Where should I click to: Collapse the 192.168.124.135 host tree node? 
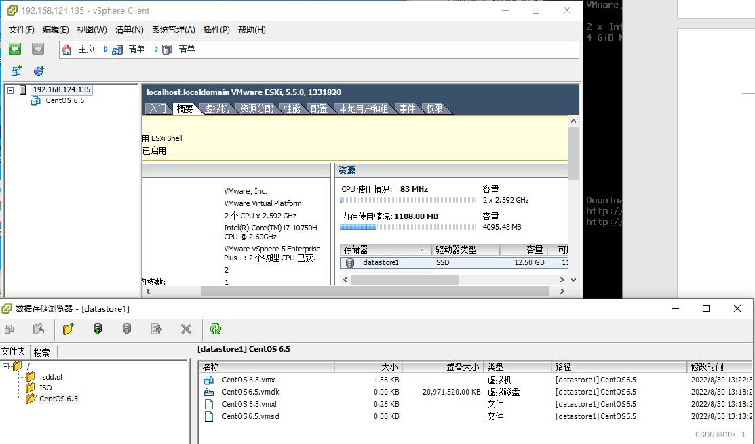click(x=11, y=90)
